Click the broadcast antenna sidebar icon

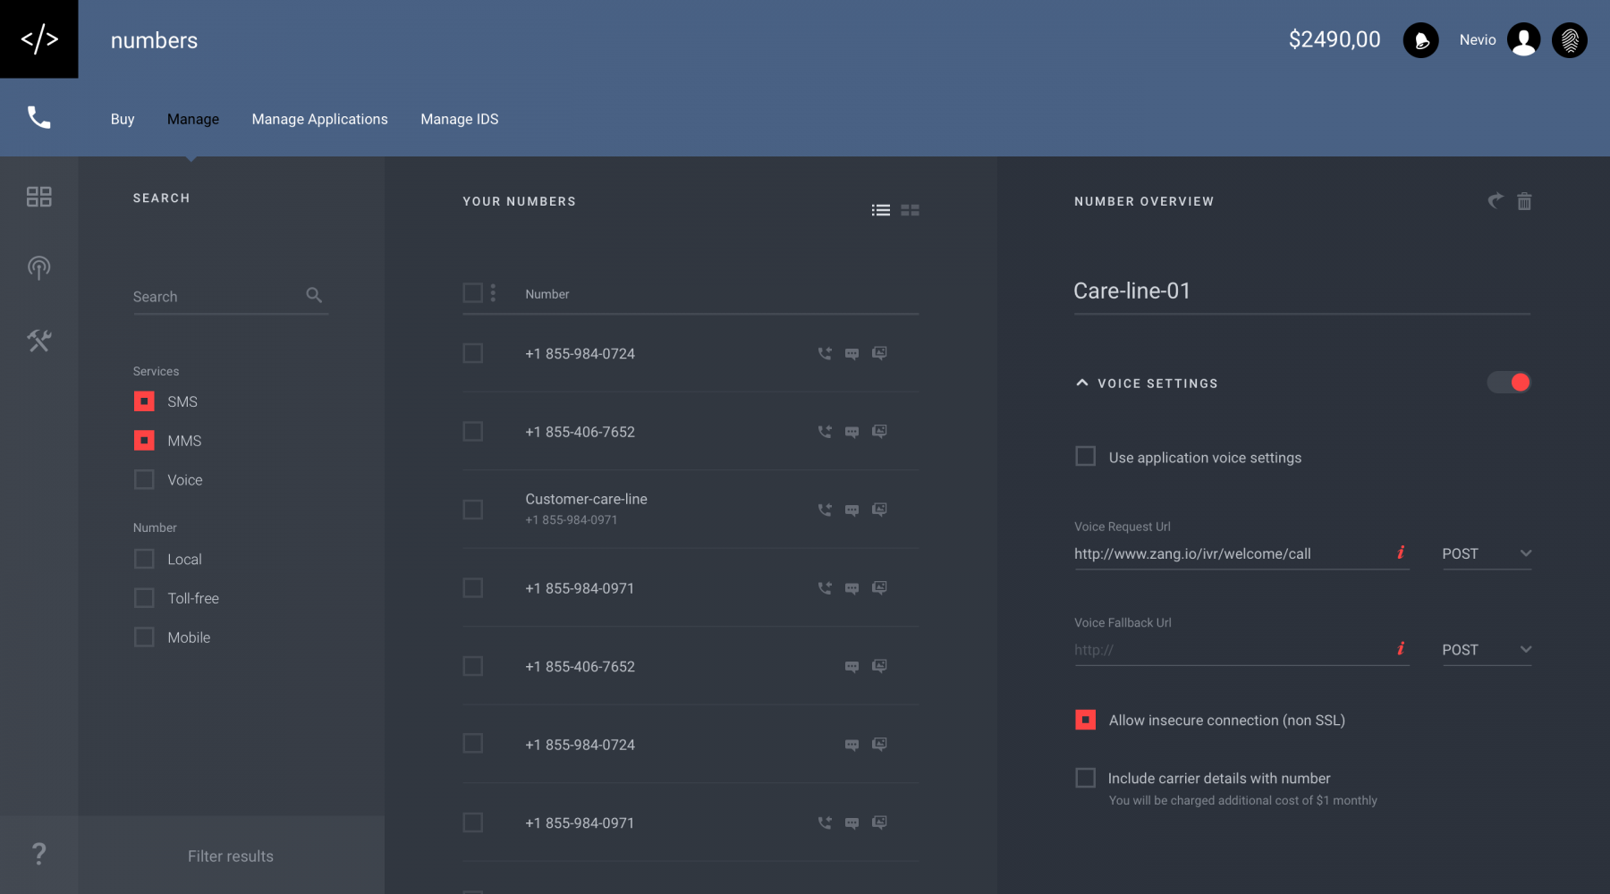[x=38, y=267]
